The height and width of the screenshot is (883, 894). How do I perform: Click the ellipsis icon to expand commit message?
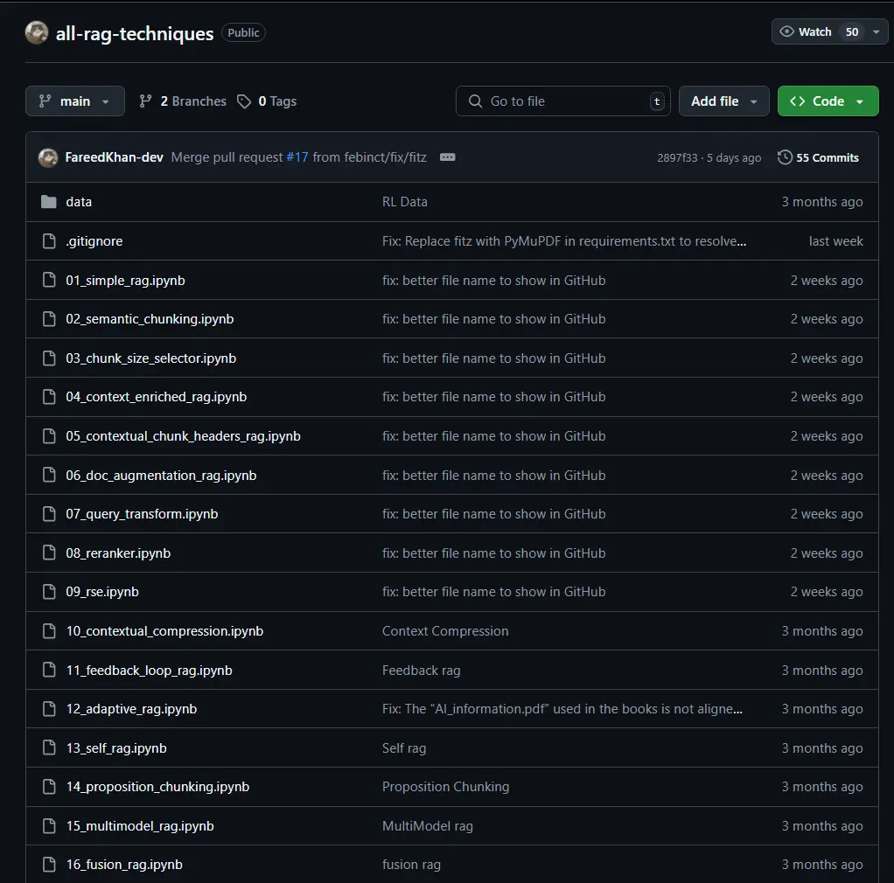pyautogui.click(x=447, y=157)
